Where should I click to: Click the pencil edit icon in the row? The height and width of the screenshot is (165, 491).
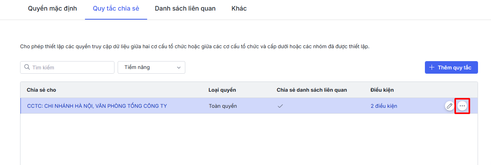click(449, 106)
